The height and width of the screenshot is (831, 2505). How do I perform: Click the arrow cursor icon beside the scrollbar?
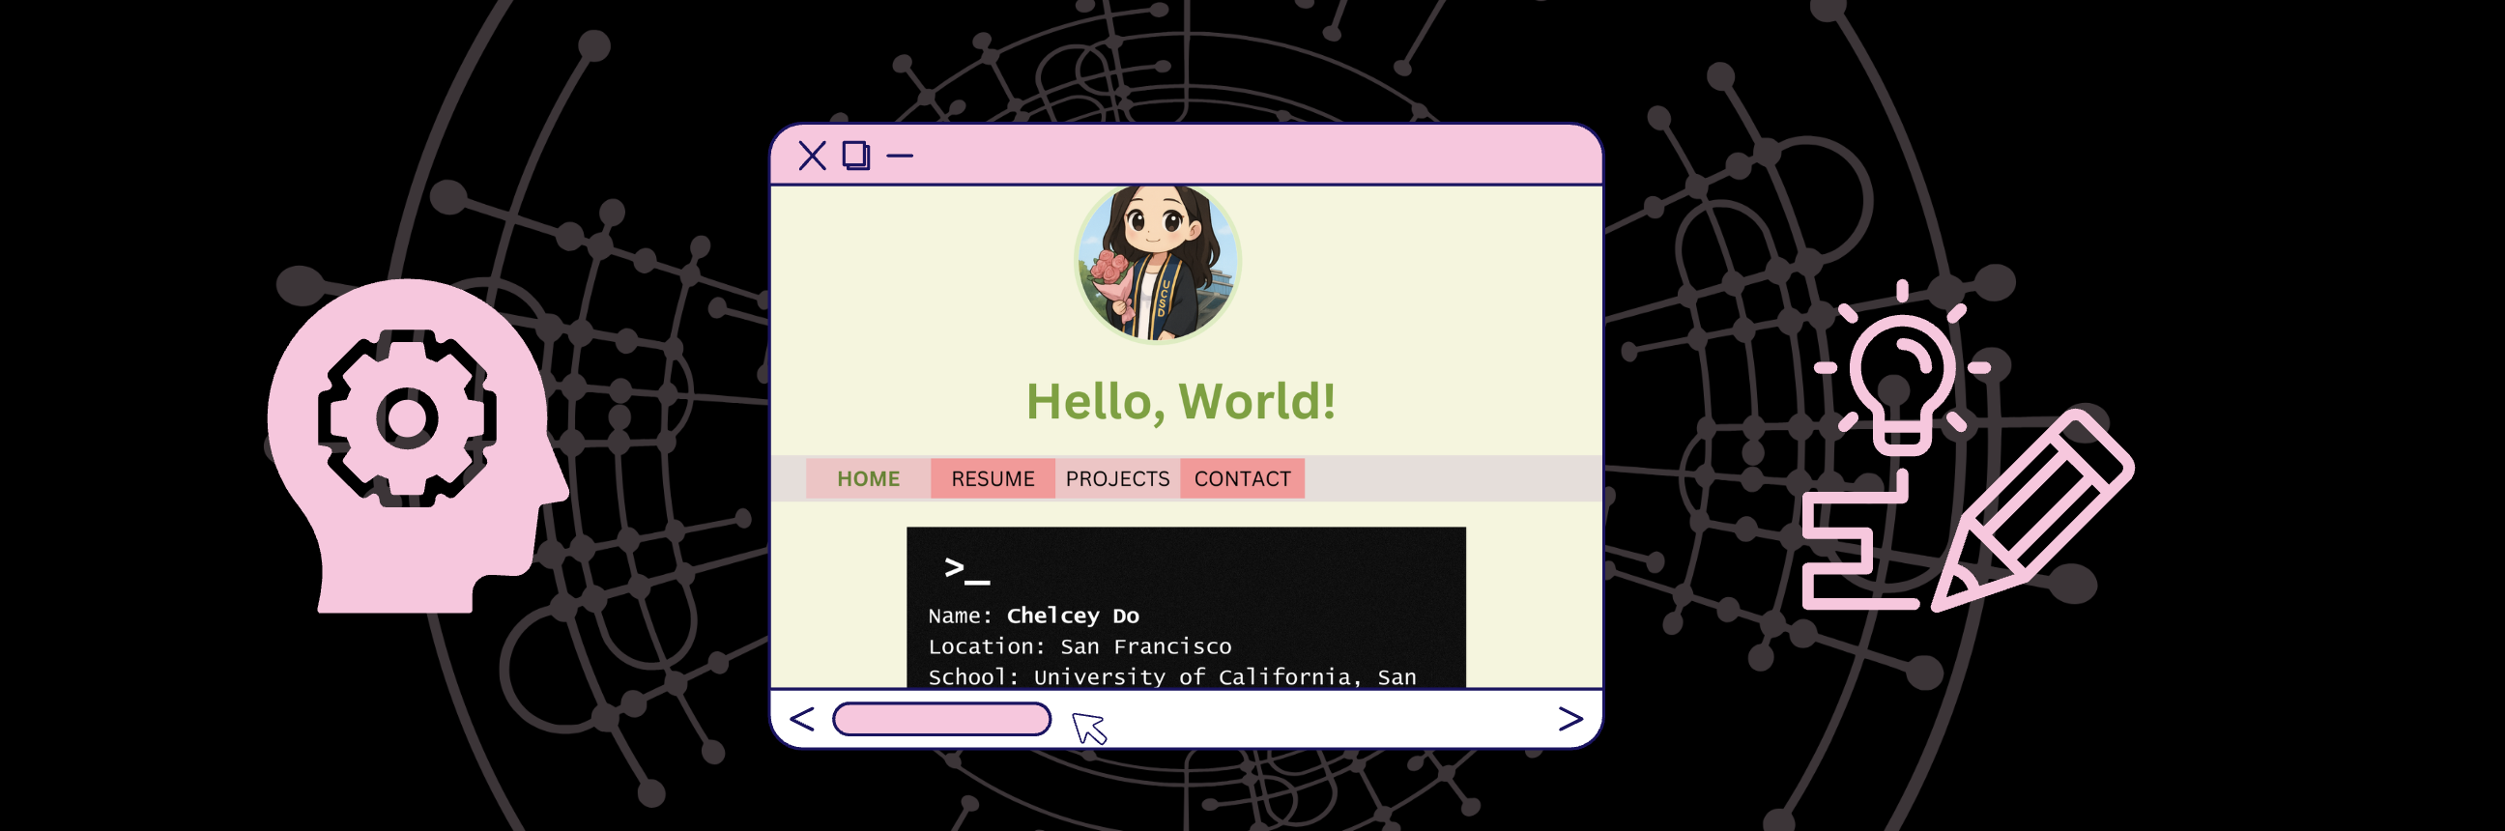click(x=1088, y=727)
